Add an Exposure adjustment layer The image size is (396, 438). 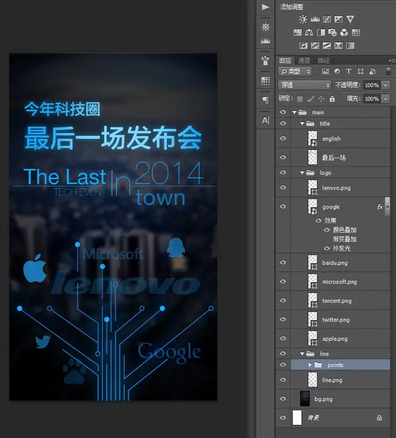339,19
